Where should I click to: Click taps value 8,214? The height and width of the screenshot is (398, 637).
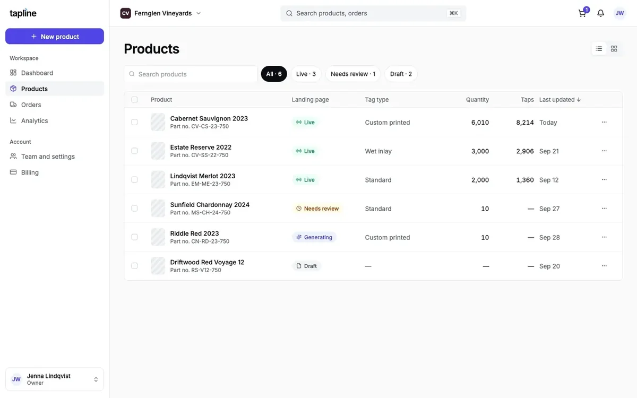pos(525,123)
